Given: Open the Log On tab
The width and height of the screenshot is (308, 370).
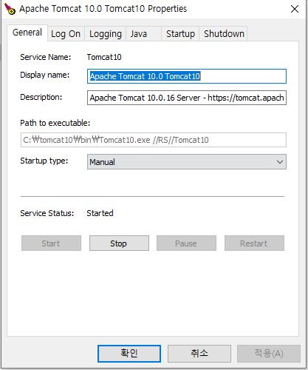Looking at the screenshot, I should pos(66,34).
